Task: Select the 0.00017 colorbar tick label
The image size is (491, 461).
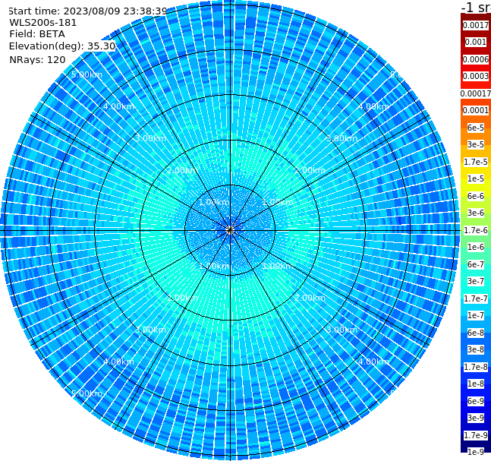Action: click(x=476, y=93)
